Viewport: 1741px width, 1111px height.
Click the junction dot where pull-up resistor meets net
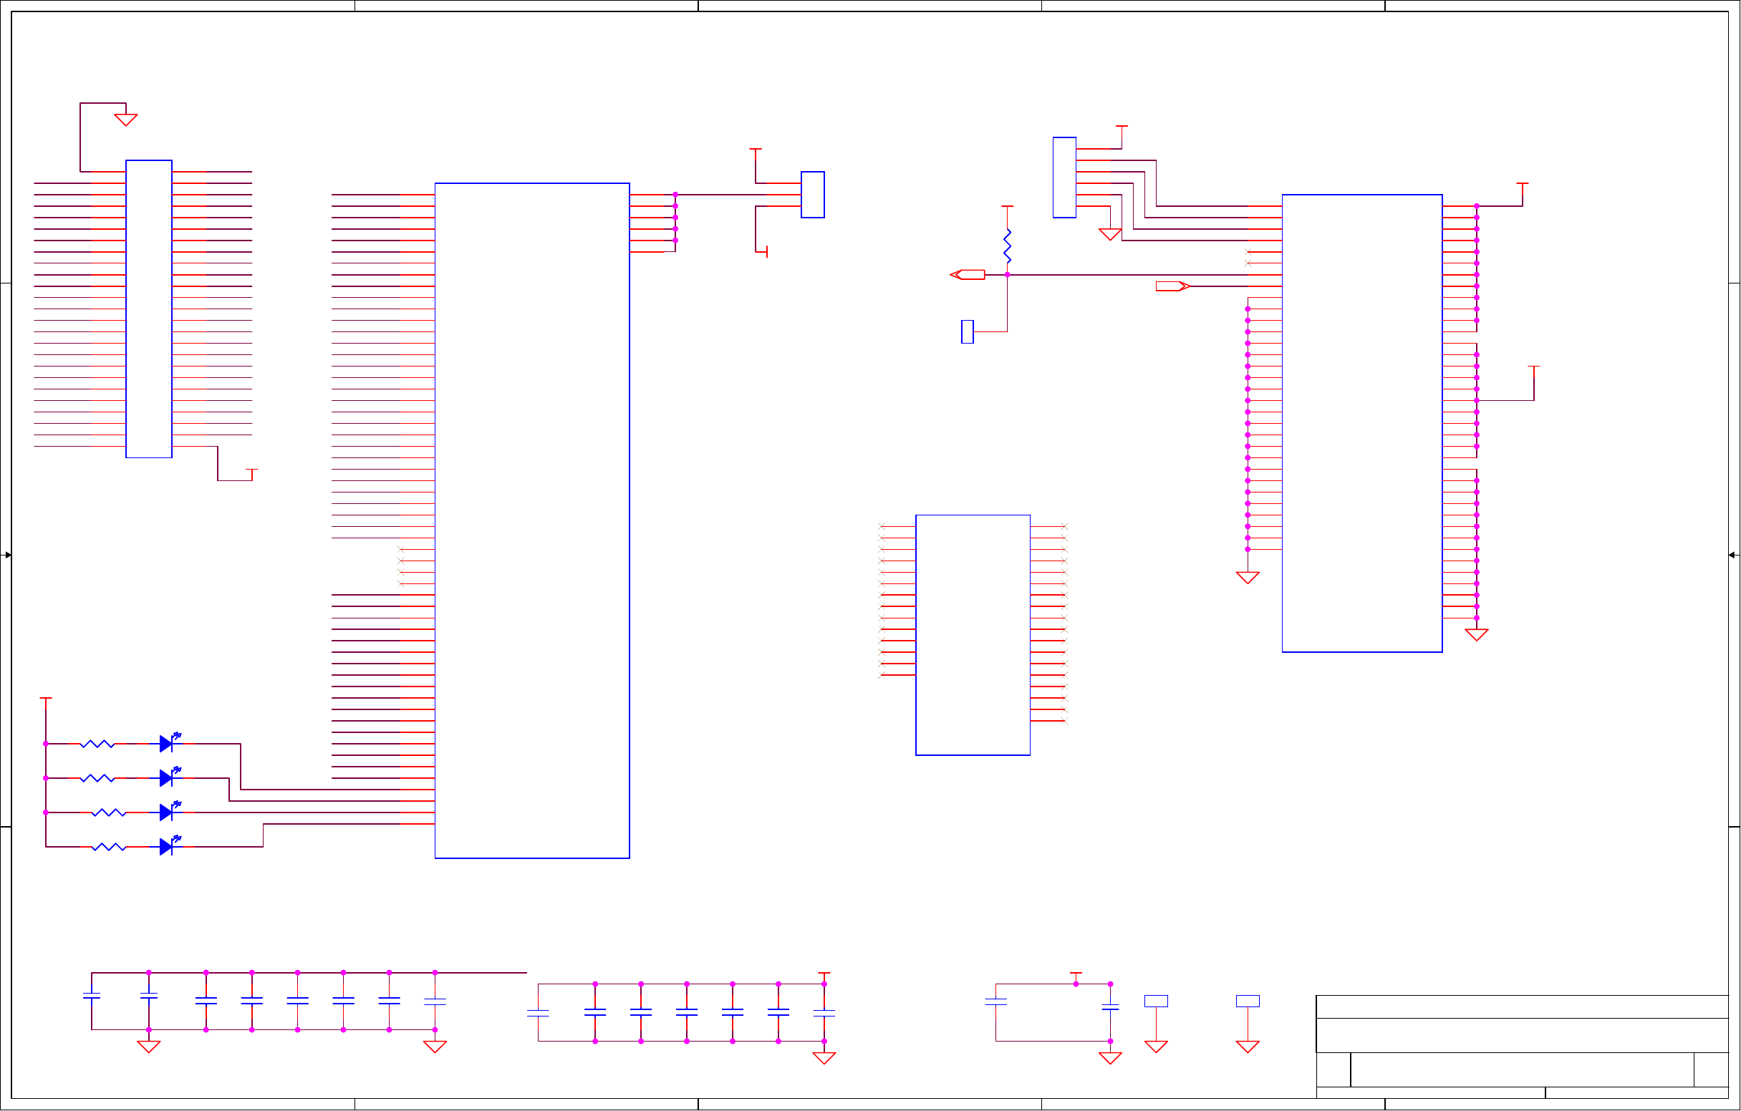pyautogui.click(x=1007, y=275)
